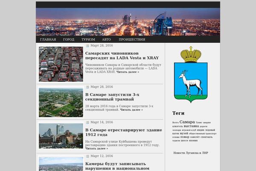Open the aerial green park thumbnail
The image size is (256, 171).
61,103
